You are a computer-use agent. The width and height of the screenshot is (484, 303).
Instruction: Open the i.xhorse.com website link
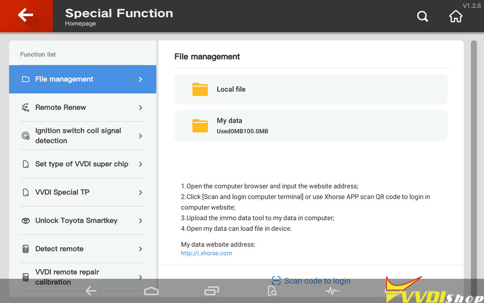pyautogui.click(x=207, y=253)
